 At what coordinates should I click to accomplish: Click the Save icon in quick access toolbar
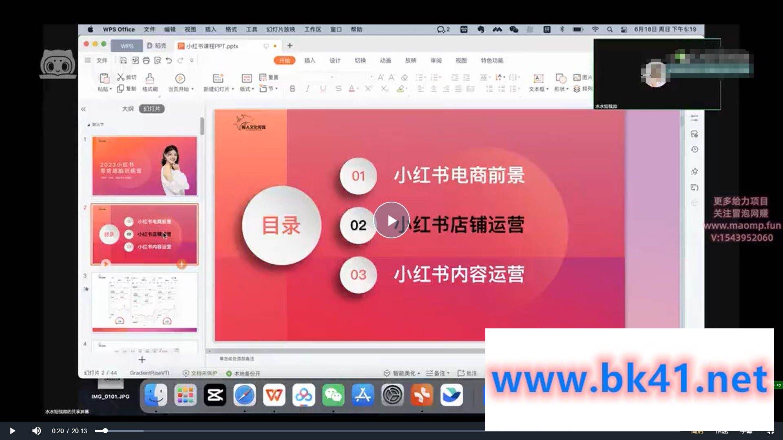click(x=123, y=60)
